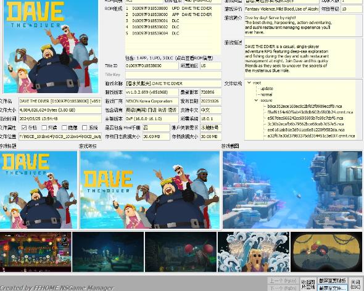Select the 3c30b2ec... .nca file entry
The image size is (364, 291).
305,124
